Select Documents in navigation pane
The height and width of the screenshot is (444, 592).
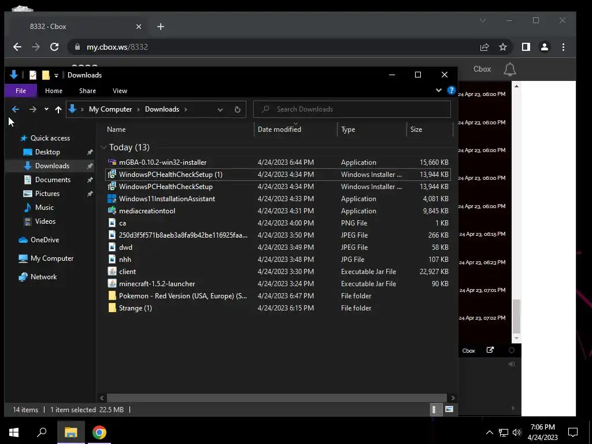point(53,180)
